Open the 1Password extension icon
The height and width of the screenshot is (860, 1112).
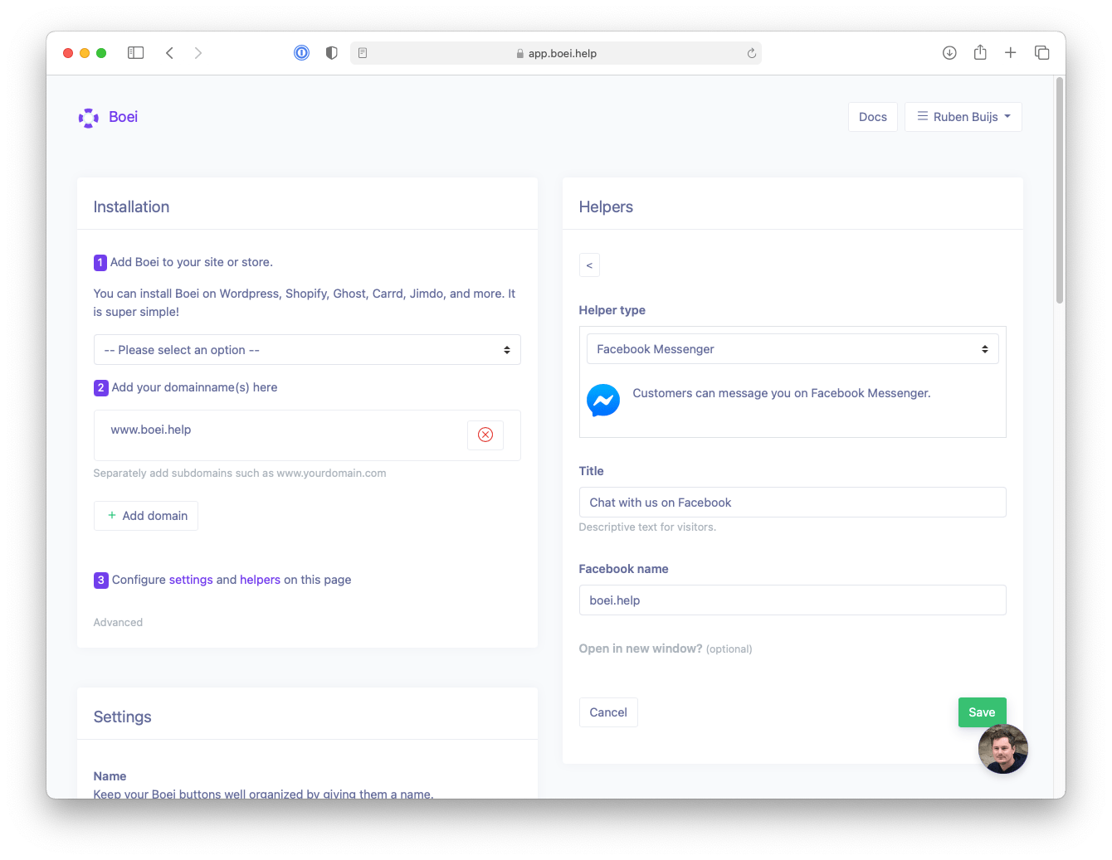(x=302, y=53)
